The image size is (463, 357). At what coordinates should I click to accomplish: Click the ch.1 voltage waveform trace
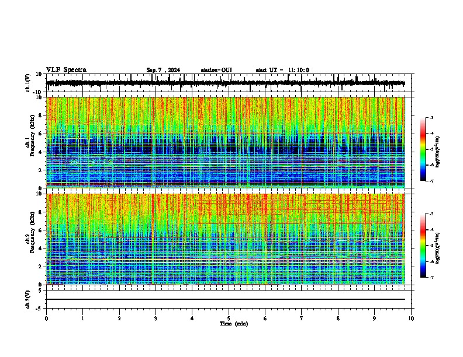tap(226, 83)
